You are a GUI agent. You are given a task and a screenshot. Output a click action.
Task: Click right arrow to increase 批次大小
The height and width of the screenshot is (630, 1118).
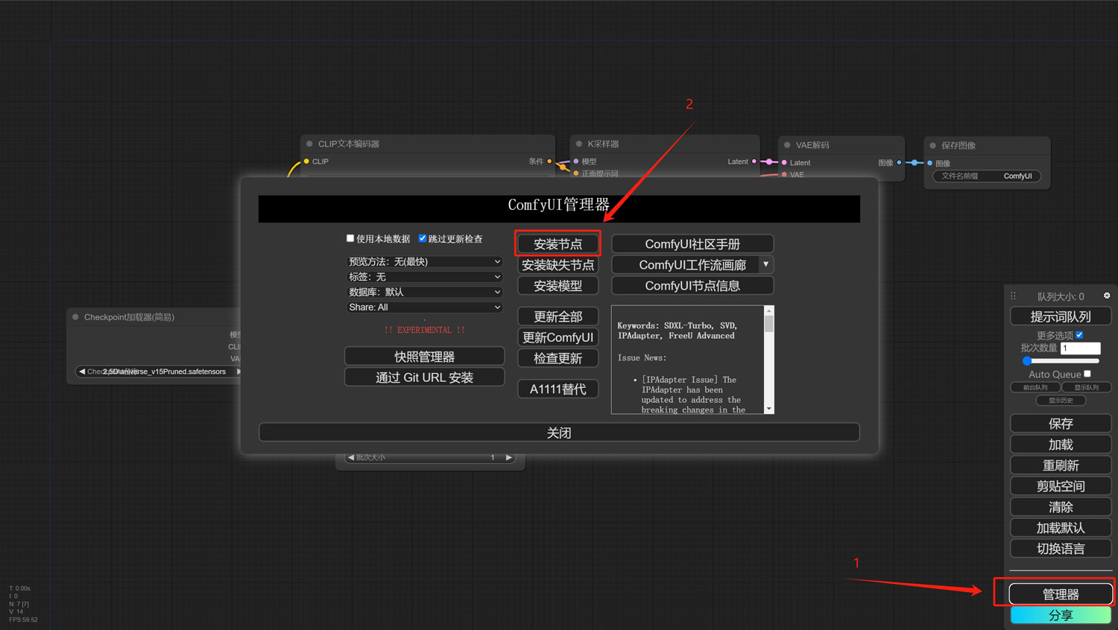pos(509,457)
